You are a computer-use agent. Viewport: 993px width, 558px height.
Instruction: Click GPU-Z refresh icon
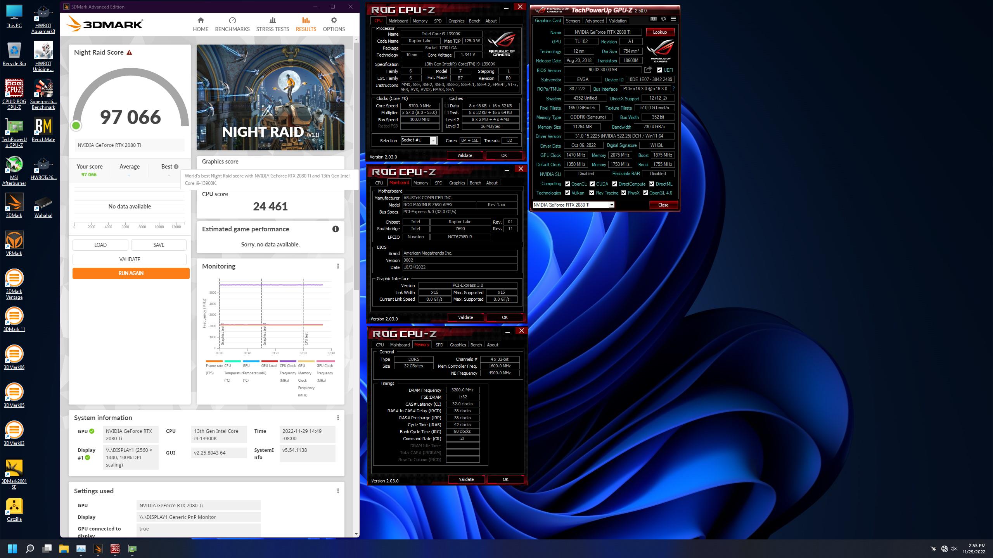click(664, 19)
